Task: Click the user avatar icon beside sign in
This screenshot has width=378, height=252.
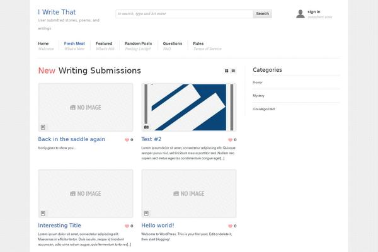Action: [x=300, y=14]
